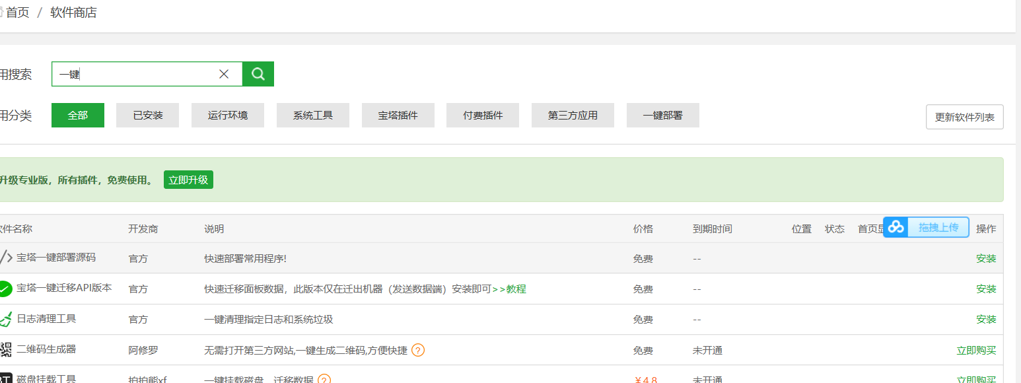Click the 宝塔一键迁移API版本 name
The width and height of the screenshot is (1021, 383).
point(64,288)
